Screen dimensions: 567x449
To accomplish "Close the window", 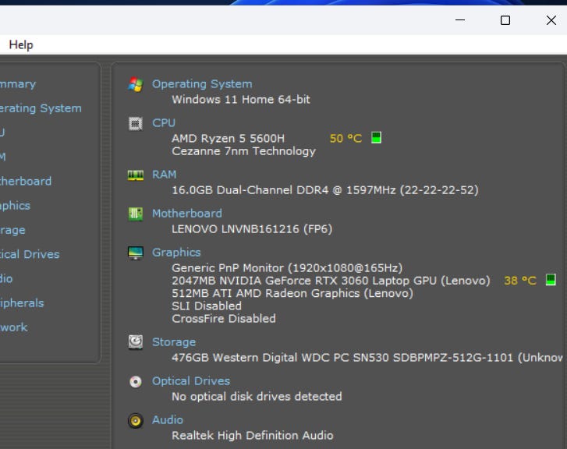I will [551, 20].
